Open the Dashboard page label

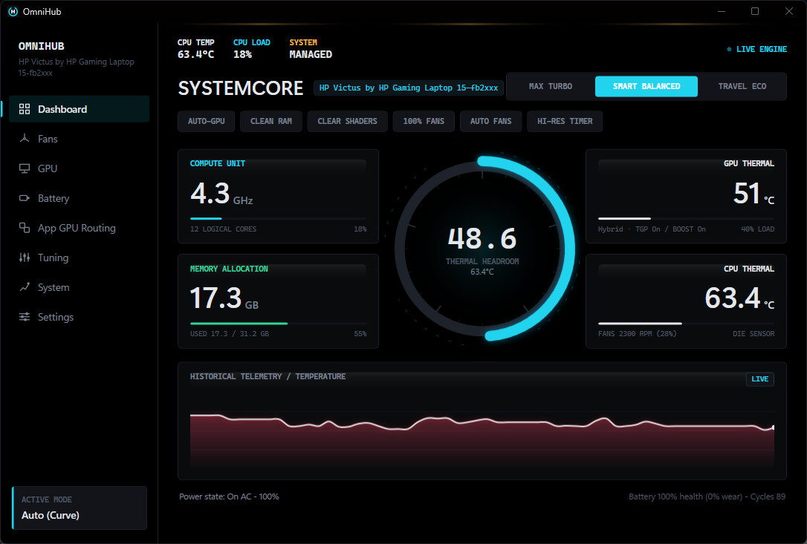tap(62, 109)
